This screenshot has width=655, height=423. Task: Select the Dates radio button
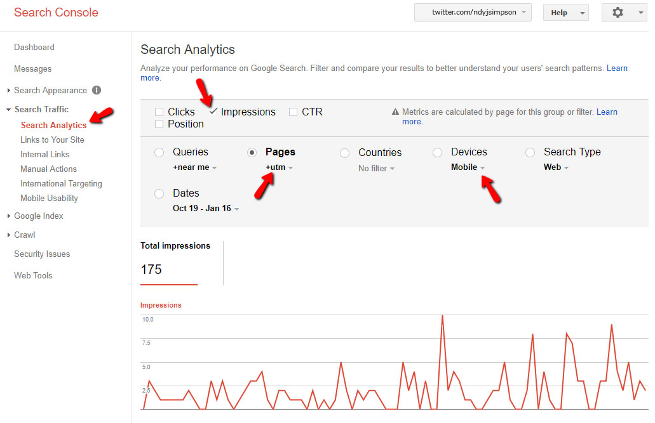[159, 193]
